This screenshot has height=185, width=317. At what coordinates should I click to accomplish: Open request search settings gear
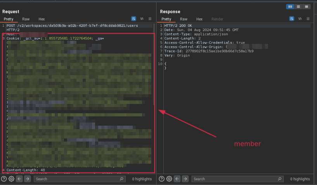tap(12, 179)
